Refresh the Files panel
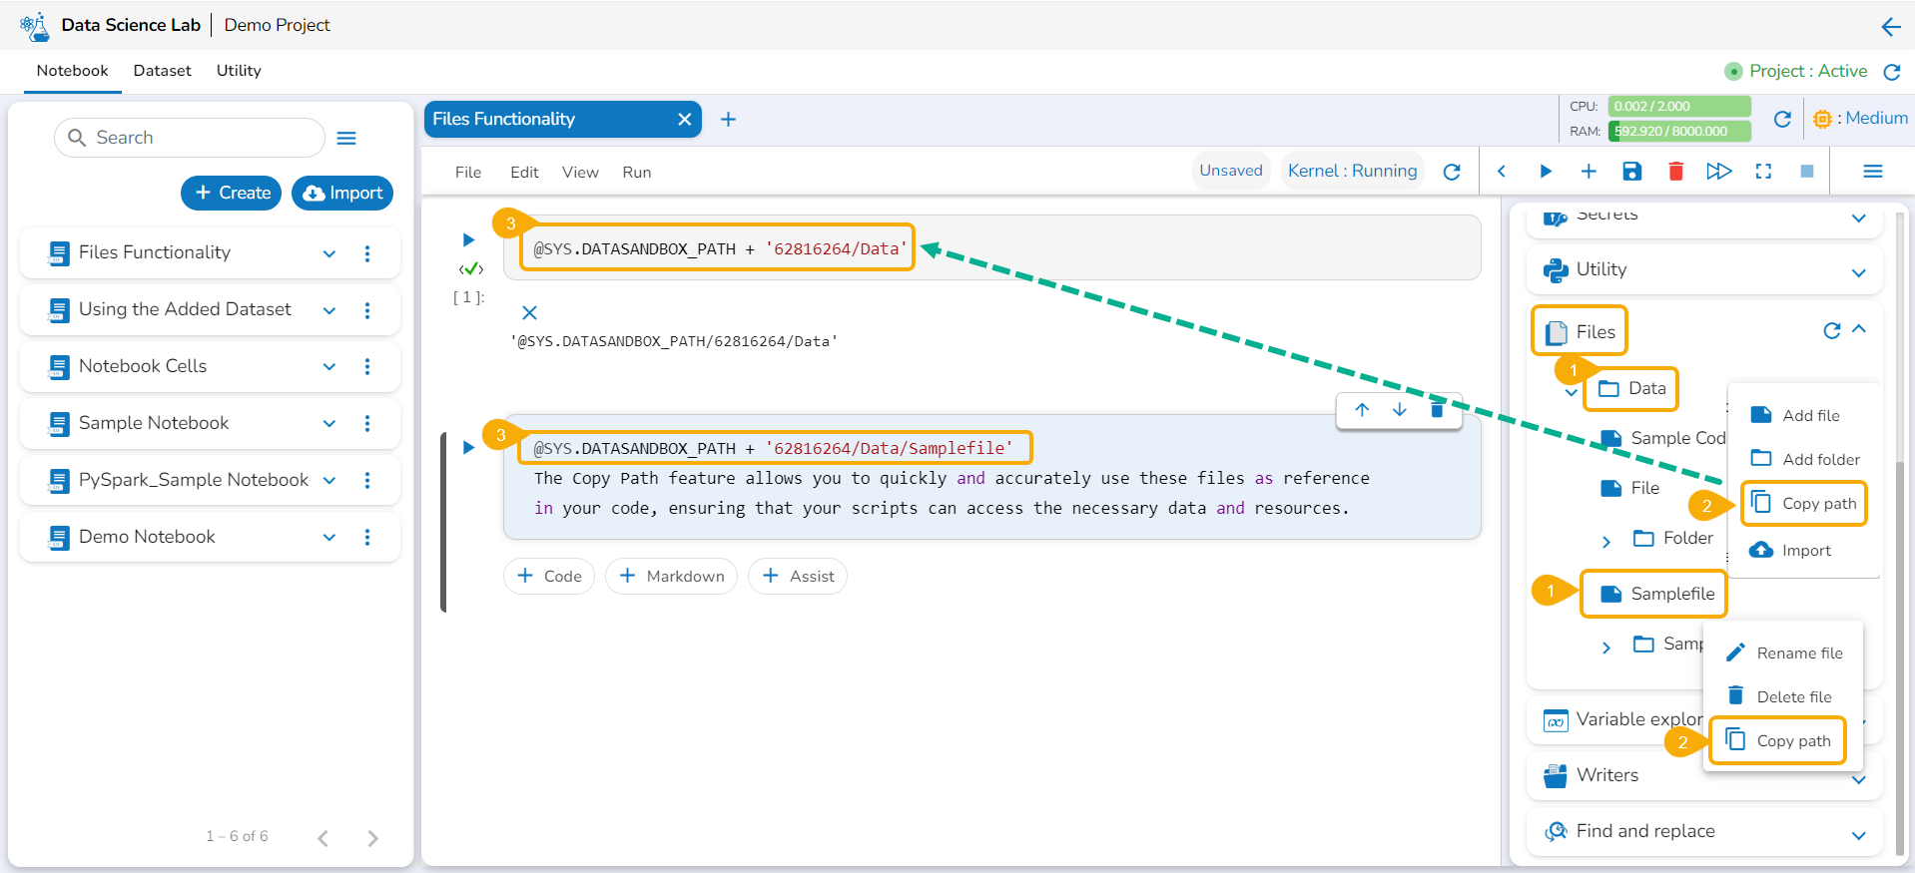Image resolution: width=1915 pixels, height=873 pixels. [x=1831, y=331]
